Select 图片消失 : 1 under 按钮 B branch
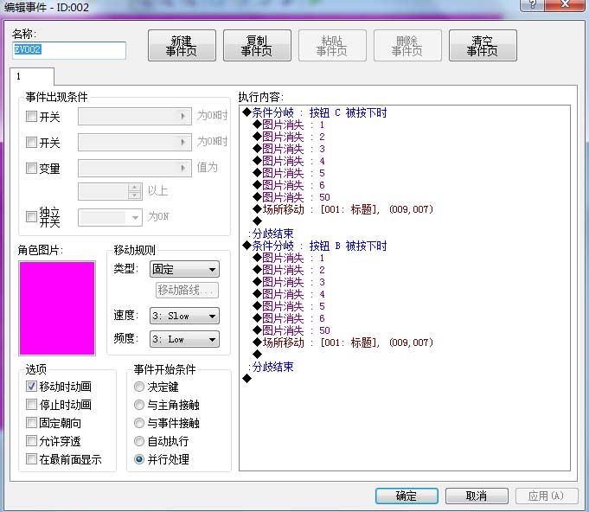589x512 pixels. click(288, 258)
